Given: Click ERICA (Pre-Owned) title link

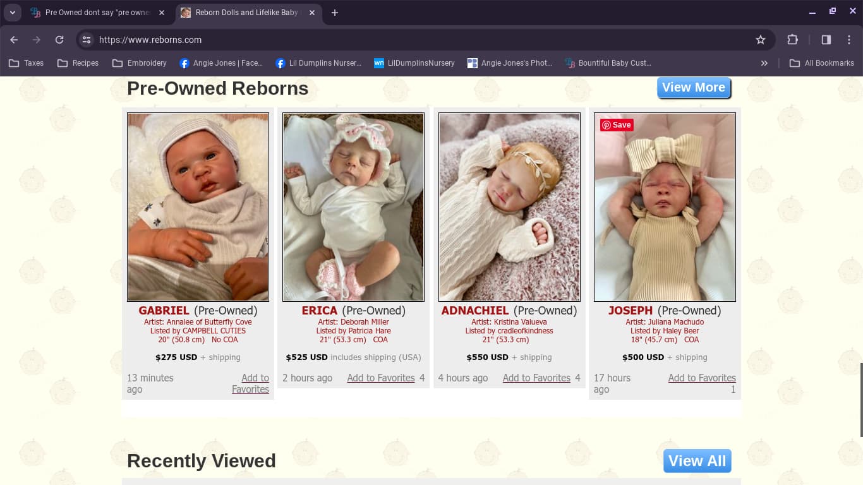Looking at the screenshot, I should coord(353,311).
